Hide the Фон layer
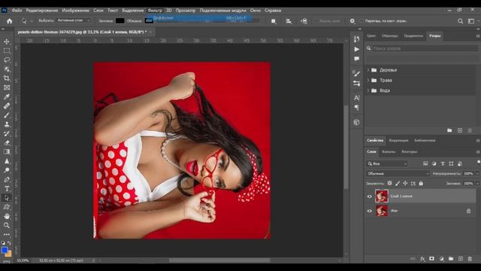481x271 pixels. pos(369,211)
